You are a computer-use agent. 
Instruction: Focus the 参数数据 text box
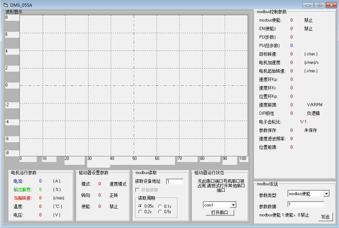306,204
